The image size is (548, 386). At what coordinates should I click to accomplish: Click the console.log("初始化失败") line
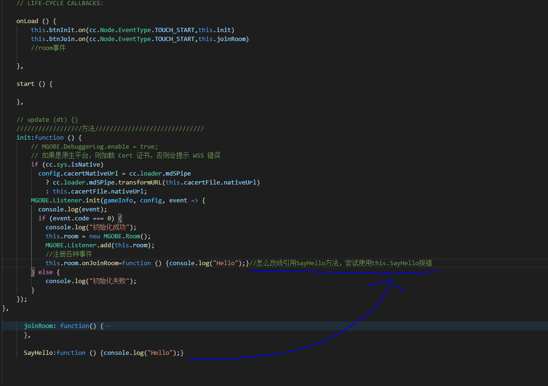[x=91, y=281]
